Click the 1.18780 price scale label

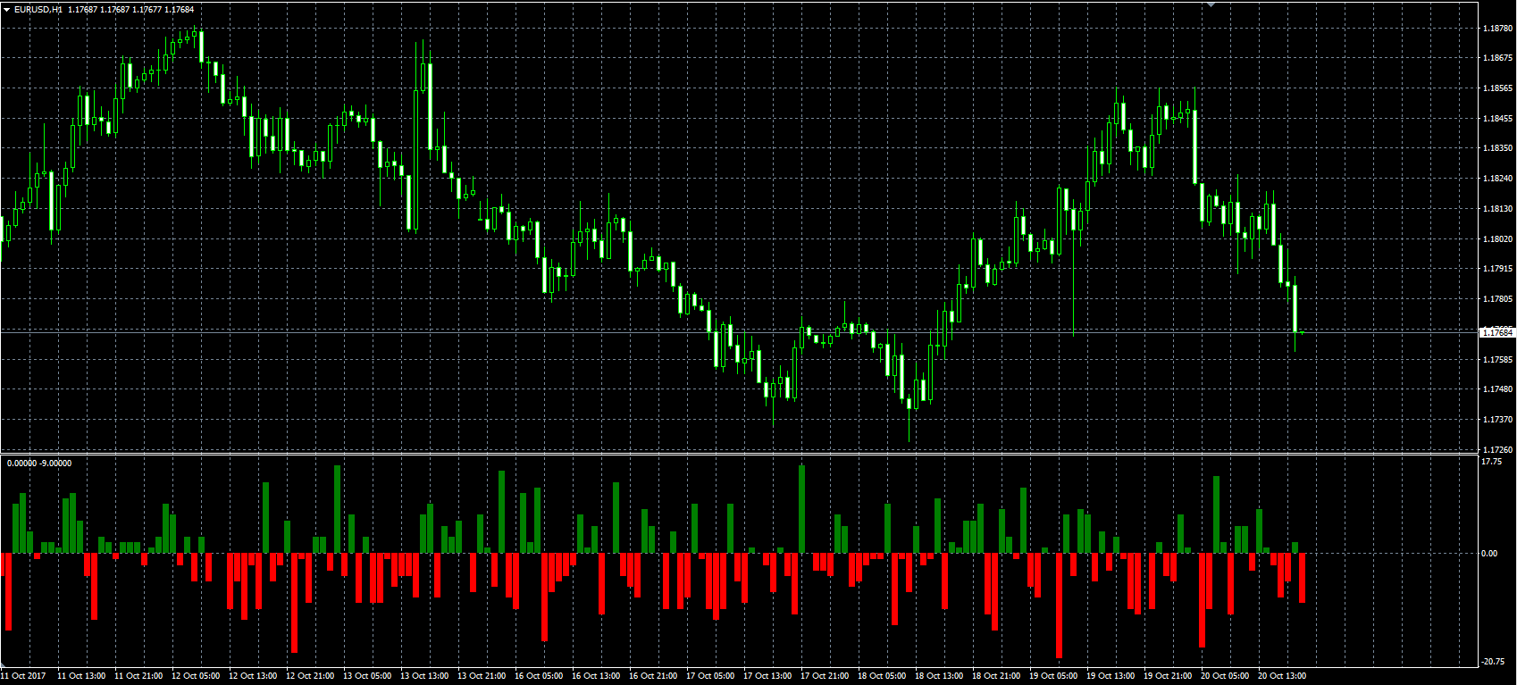(x=1497, y=29)
